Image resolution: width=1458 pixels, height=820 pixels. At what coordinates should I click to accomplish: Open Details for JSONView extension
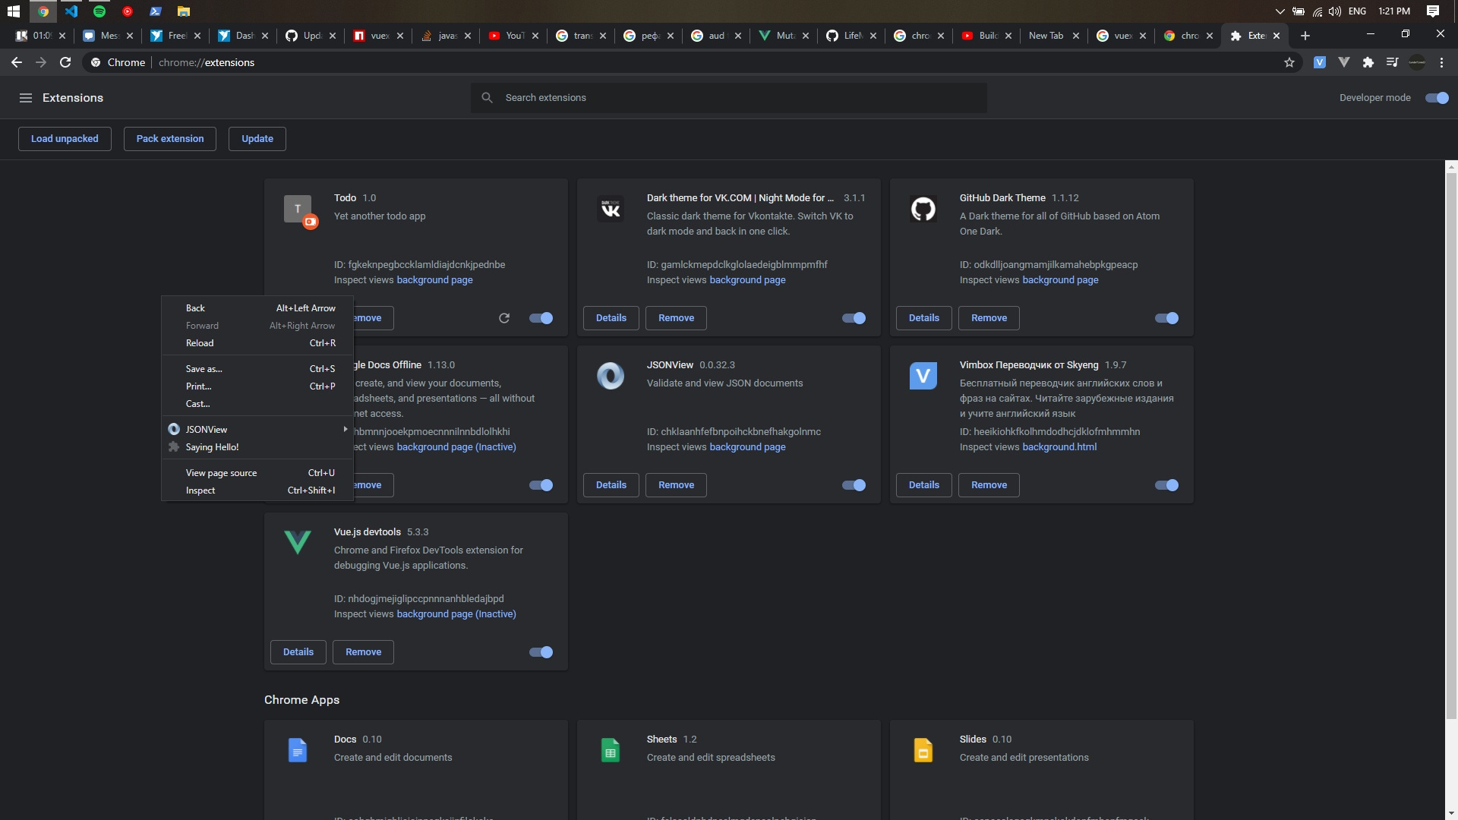(x=611, y=485)
